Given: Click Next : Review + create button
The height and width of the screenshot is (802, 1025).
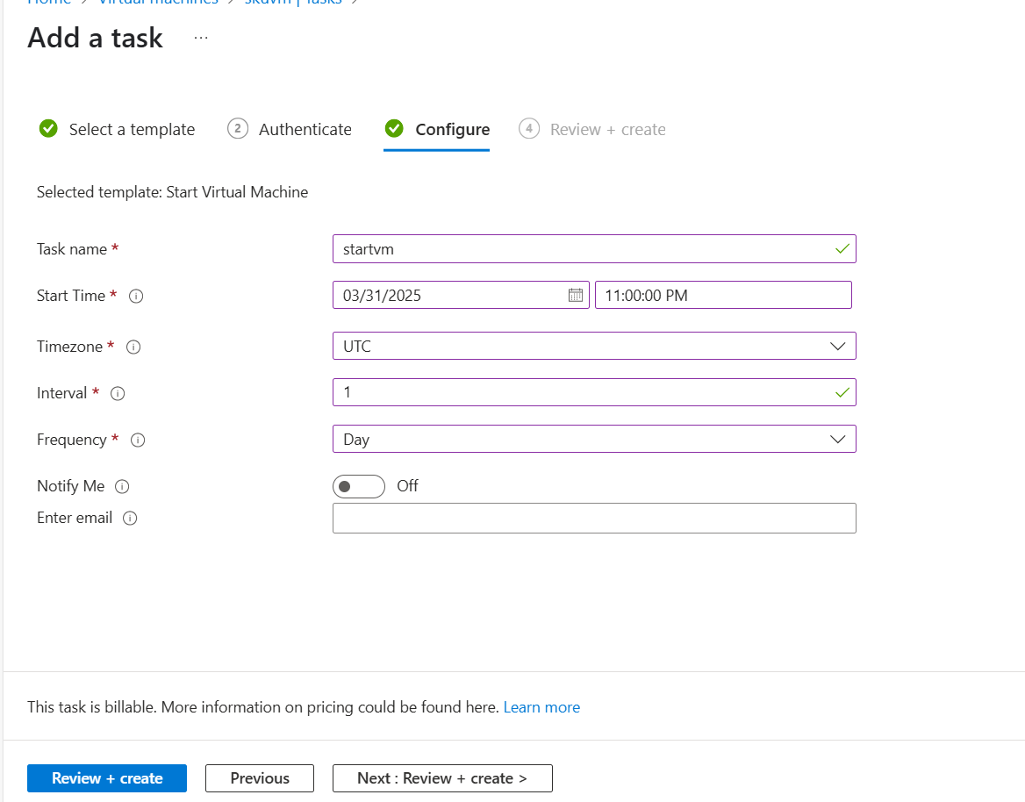Looking at the screenshot, I should [442, 778].
